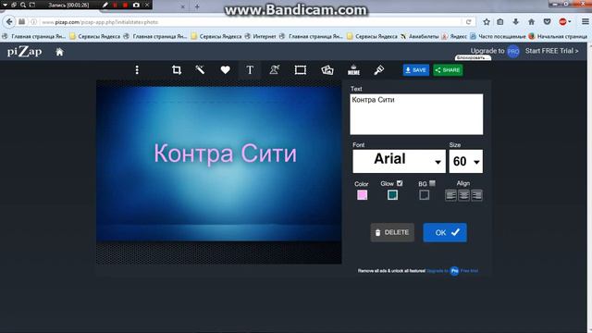
Task: Expand the Bandicam toolbar dropdown arrow
Action: 5,5
